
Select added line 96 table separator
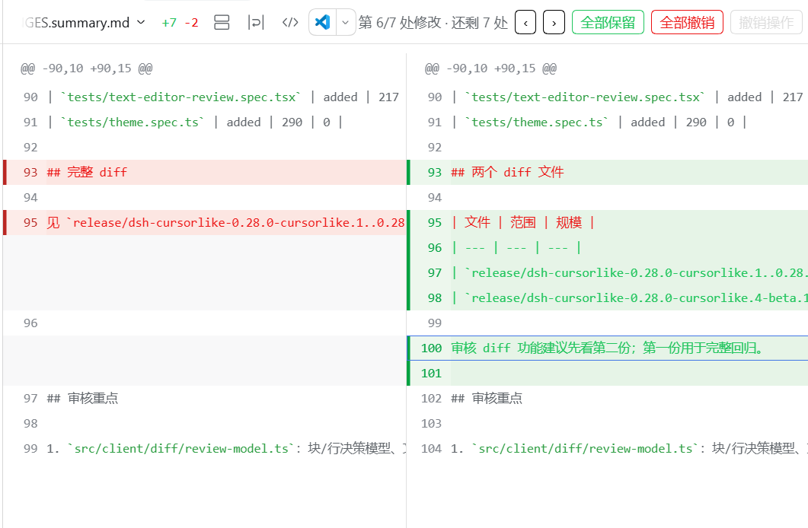[x=608, y=247]
